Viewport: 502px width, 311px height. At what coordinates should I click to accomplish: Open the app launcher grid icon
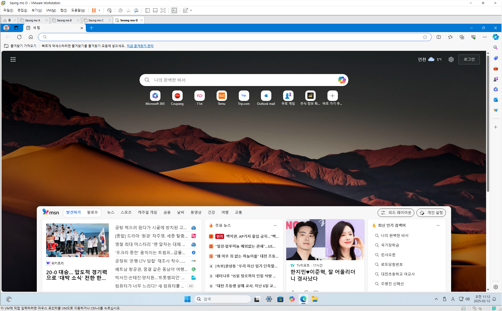coord(13,59)
